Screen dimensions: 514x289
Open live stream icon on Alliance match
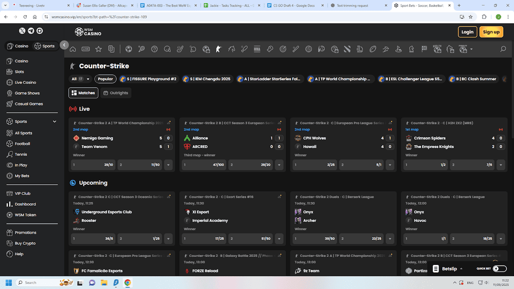(279, 129)
